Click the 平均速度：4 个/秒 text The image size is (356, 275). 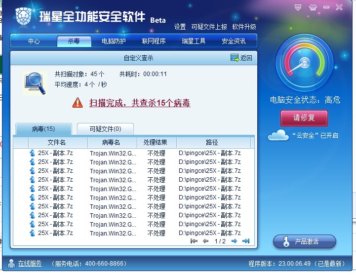coord(81,84)
